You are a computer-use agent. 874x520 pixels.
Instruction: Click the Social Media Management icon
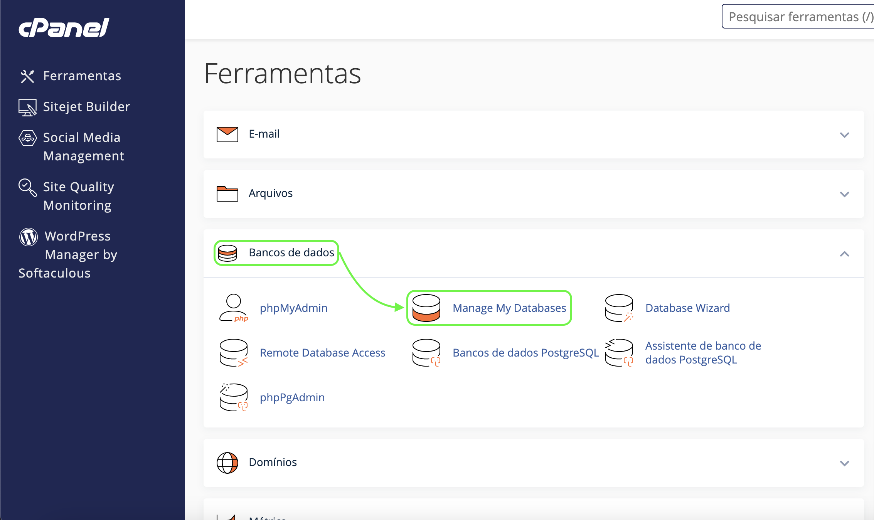click(28, 138)
